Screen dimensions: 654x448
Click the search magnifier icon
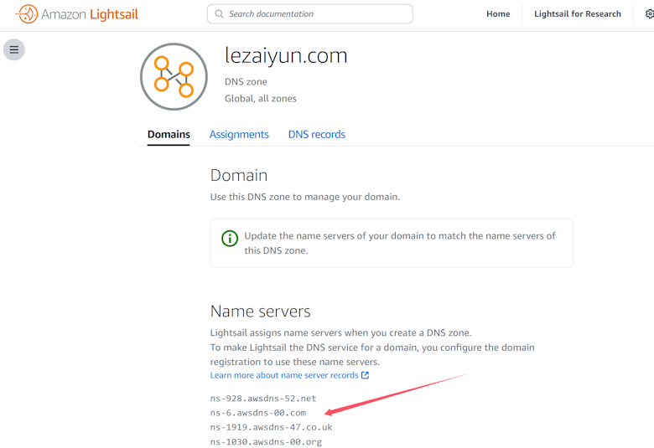click(x=219, y=13)
